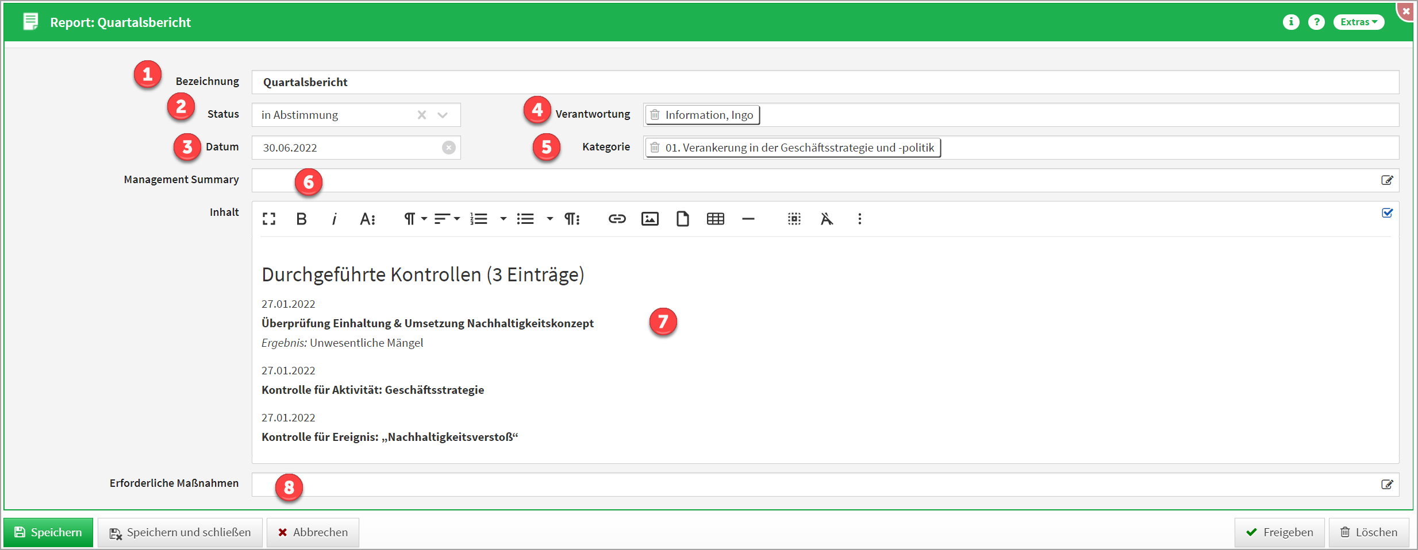Clear text formatting in the editor
Screen dimensions: 1418x550
(x=827, y=219)
